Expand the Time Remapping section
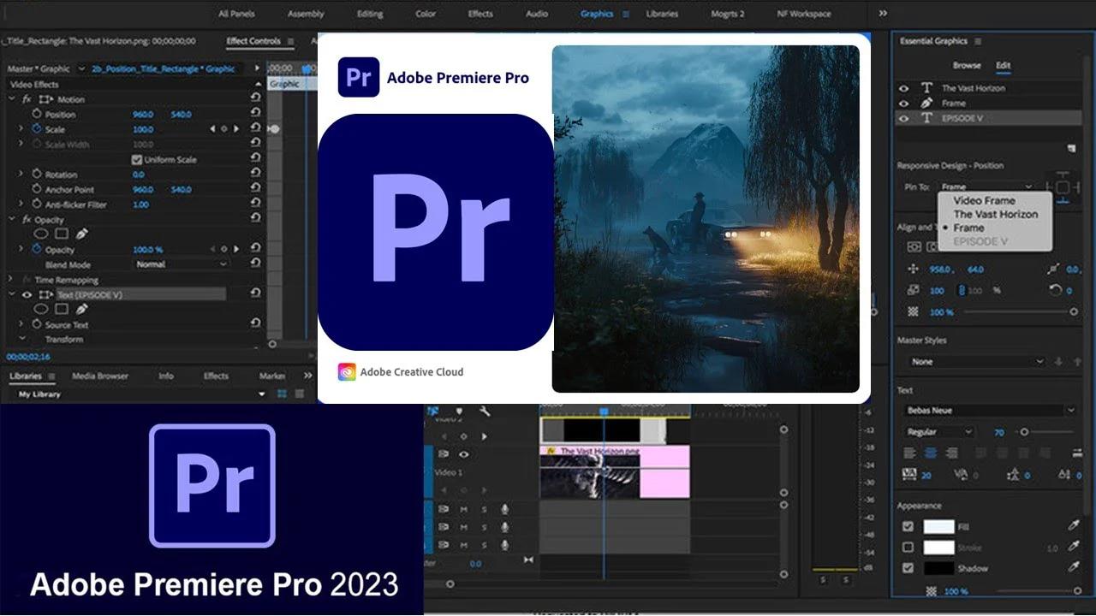Screen dimensions: 1096x616 tap(9, 280)
